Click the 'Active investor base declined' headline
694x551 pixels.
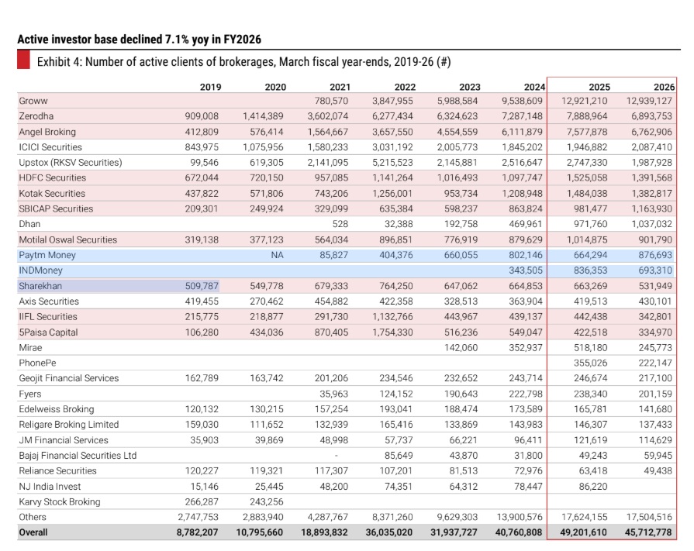[143, 39]
